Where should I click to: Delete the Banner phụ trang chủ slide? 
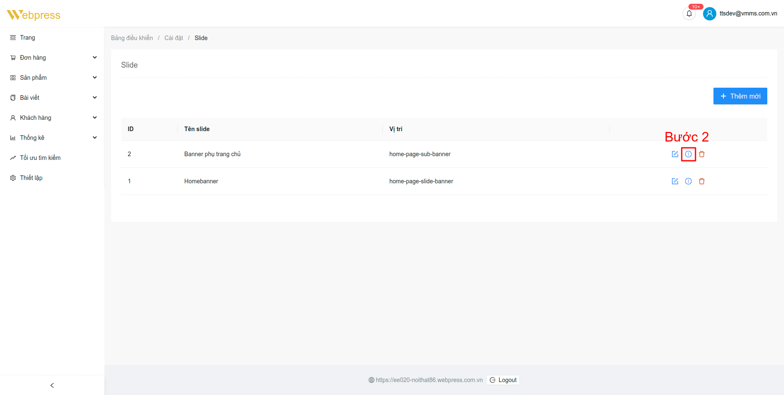(702, 154)
